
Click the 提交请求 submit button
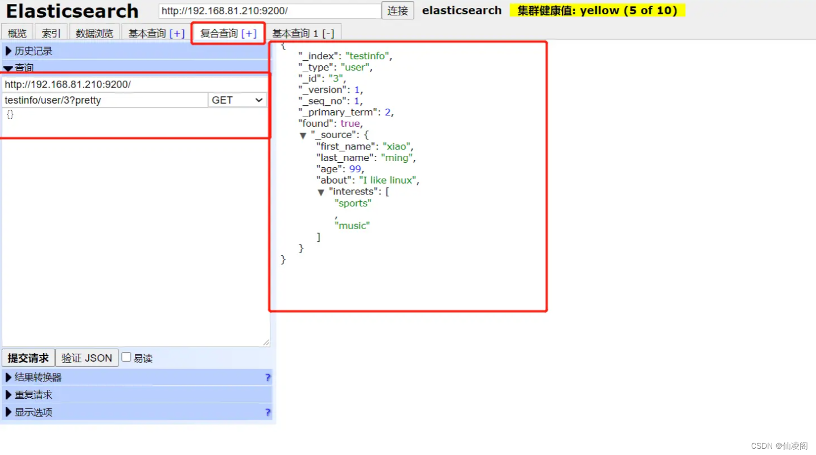pos(28,358)
